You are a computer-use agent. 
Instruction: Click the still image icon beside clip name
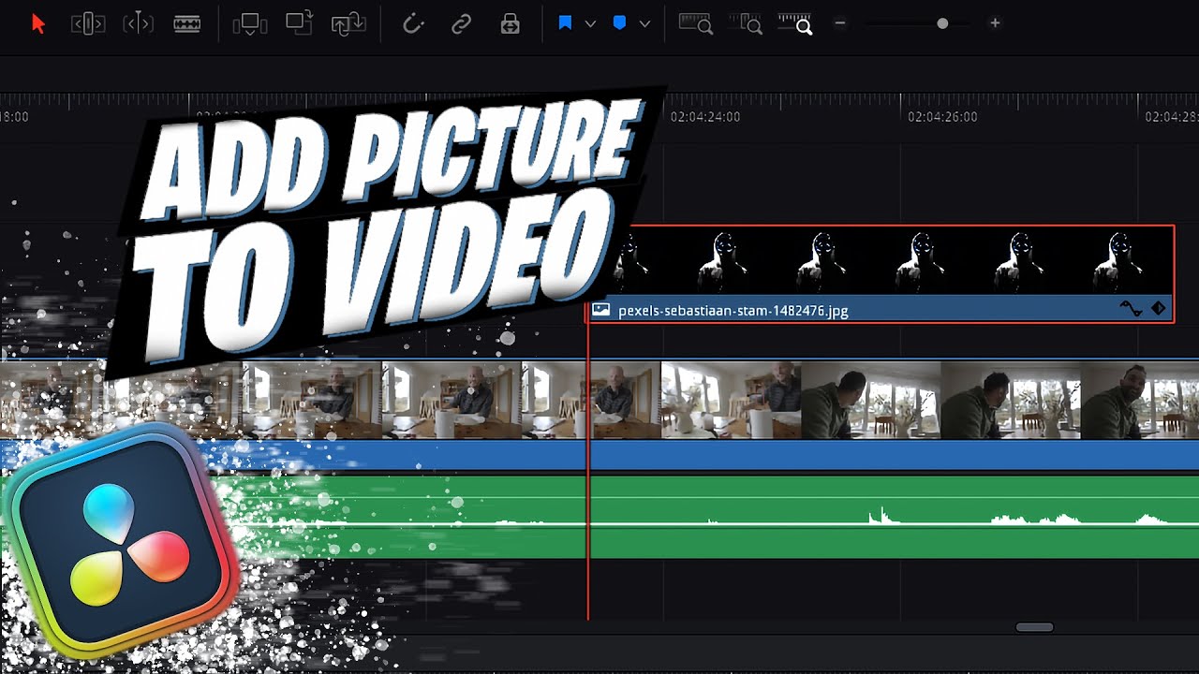tap(600, 310)
